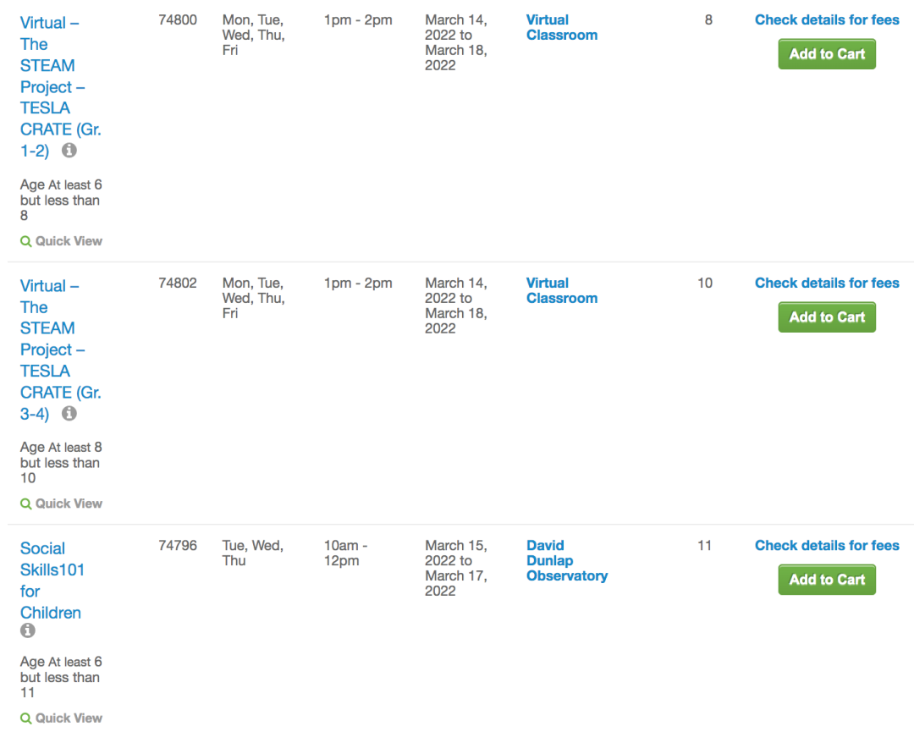Viewport: 914px width, 732px height.
Task: Click Quick View magnifier for Social Skills101
Action: pyautogui.click(x=25, y=718)
